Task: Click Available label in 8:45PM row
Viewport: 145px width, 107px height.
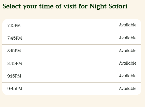Action: click(x=127, y=63)
